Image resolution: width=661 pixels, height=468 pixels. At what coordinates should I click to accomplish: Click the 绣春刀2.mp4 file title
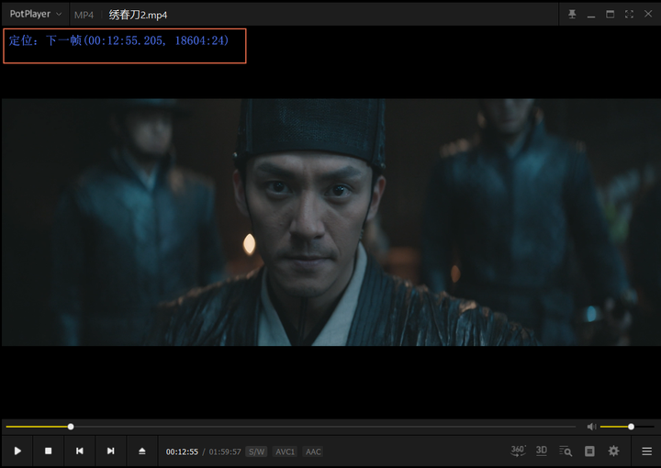pyautogui.click(x=138, y=16)
